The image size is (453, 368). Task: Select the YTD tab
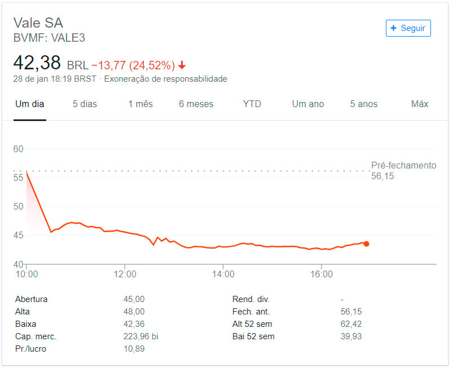pyautogui.click(x=252, y=104)
